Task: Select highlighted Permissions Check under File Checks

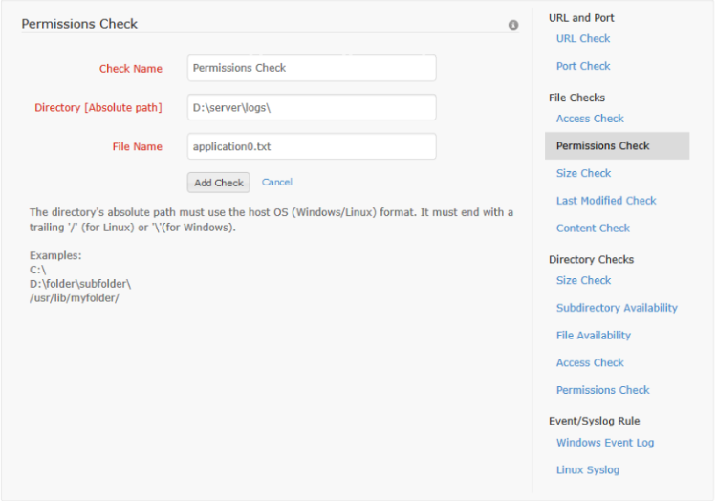Action: (602, 146)
